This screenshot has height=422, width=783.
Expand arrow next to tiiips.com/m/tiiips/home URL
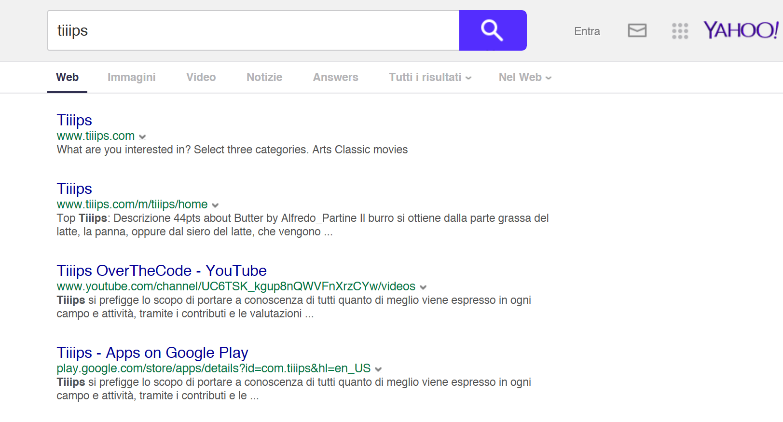pyautogui.click(x=215, y=205)
